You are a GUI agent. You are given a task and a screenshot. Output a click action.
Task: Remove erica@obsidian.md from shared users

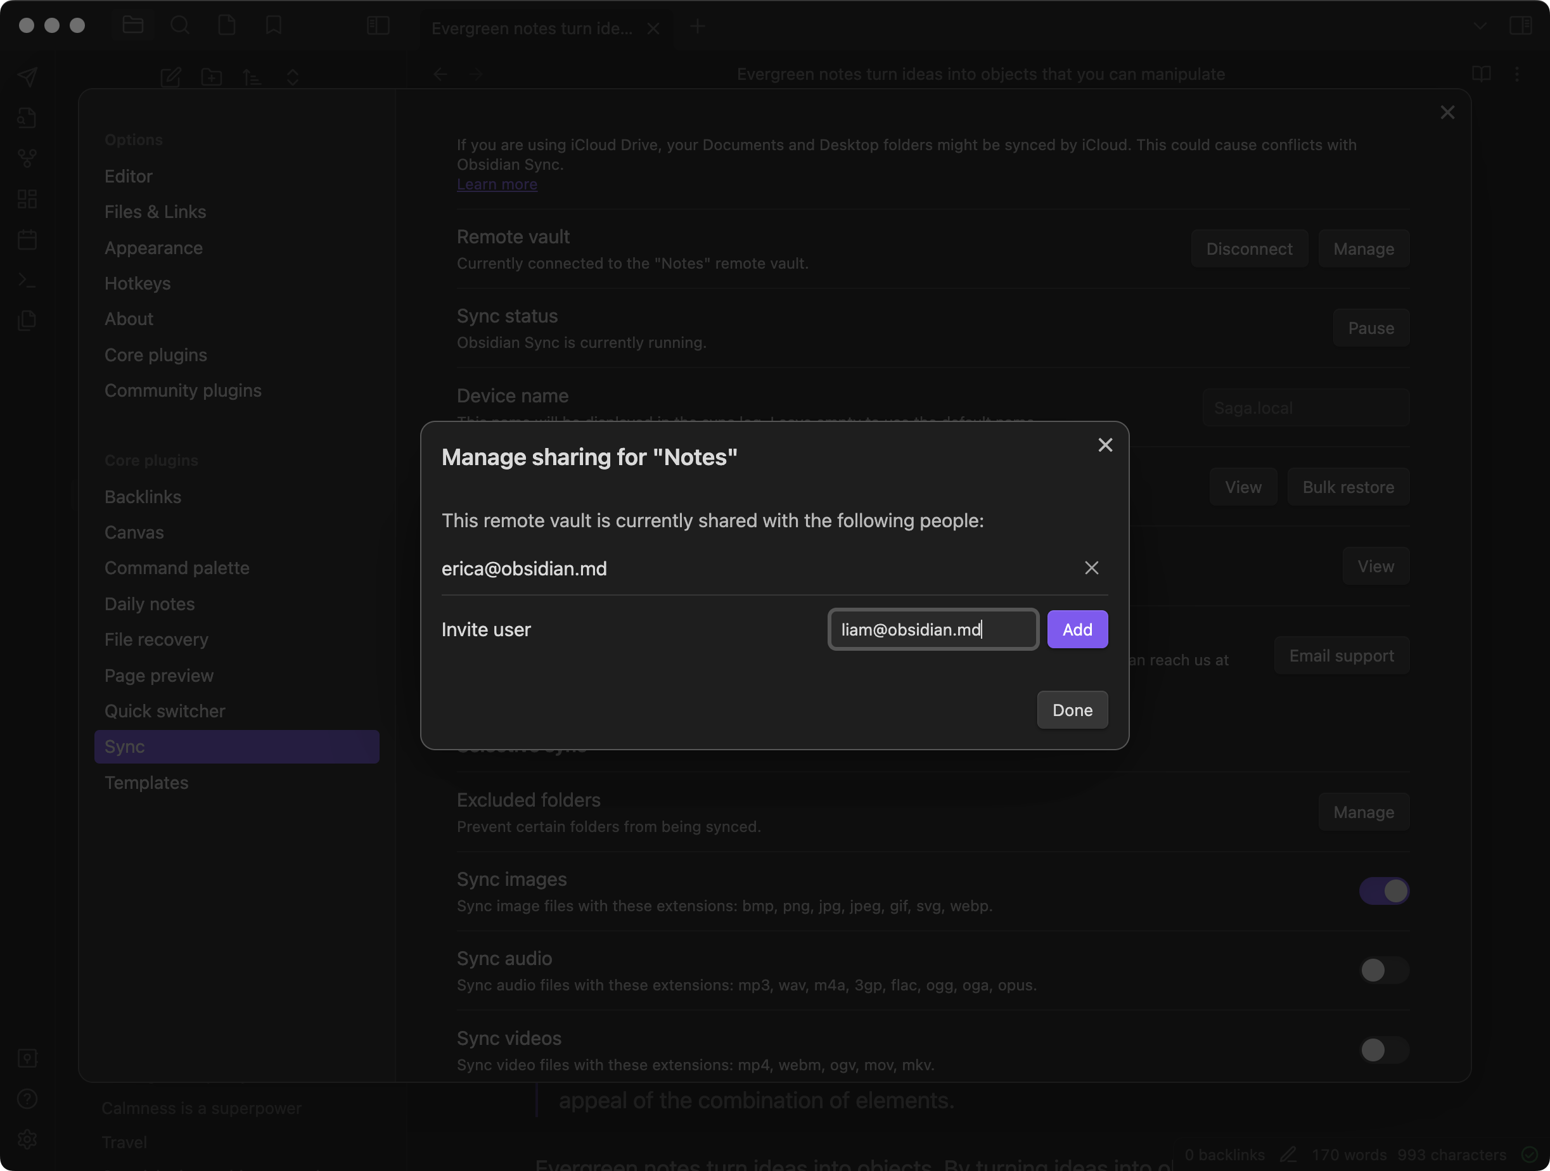click(1091, 568)
